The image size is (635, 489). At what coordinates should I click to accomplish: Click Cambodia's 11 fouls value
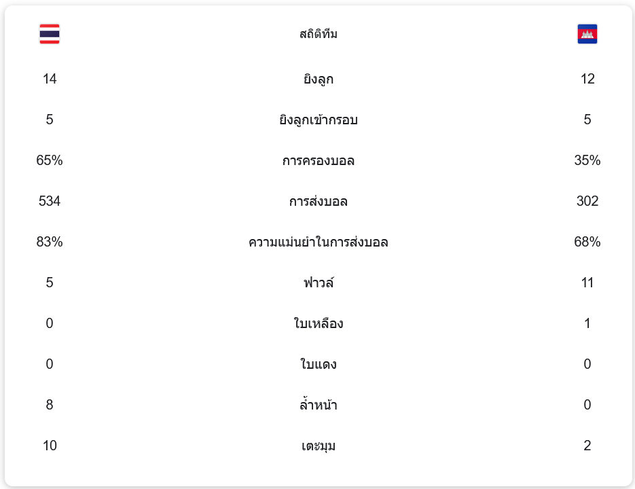coord(587,283)
